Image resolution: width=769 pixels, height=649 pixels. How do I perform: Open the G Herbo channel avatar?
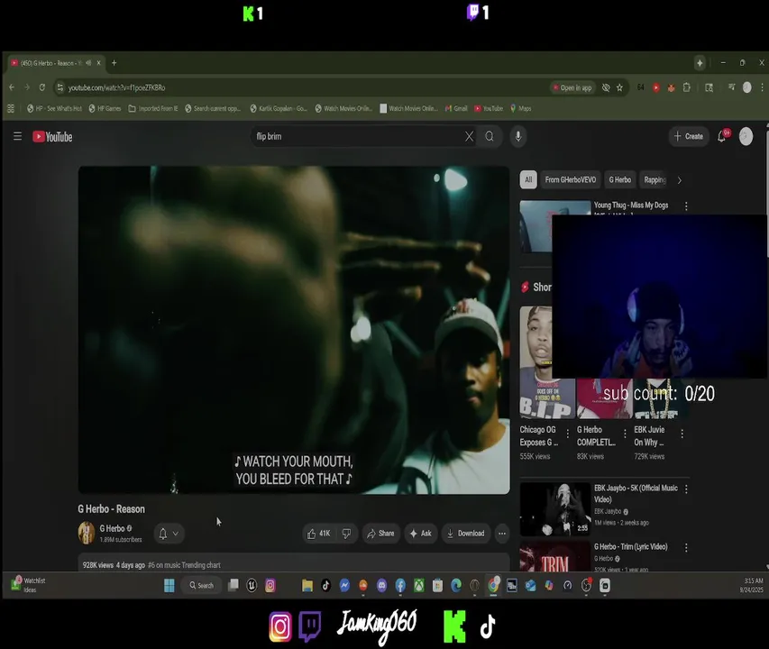[x=87, y=533]
